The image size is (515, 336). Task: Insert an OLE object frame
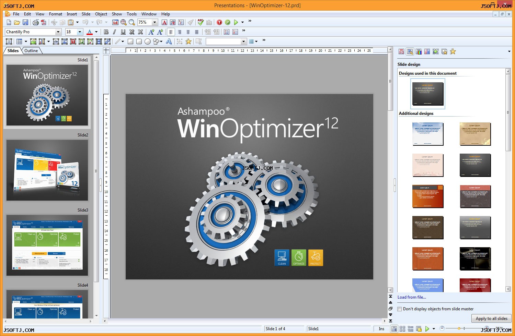tap(56, 41)
